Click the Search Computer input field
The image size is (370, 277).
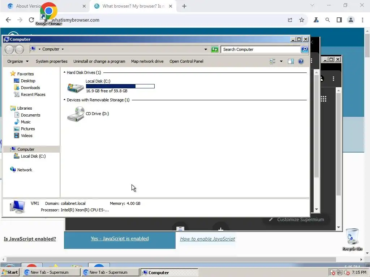(x=261, y=49)
